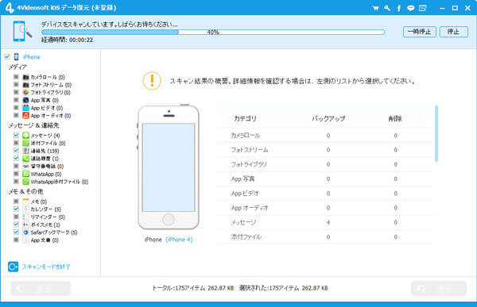Click the menu icon in title bar
Screen dimensions: 477x307
point(423,8)
